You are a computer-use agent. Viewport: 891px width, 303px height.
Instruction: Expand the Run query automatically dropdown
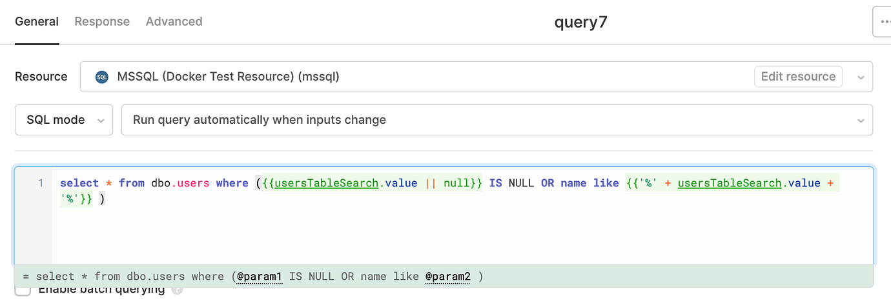pos(496,120)
